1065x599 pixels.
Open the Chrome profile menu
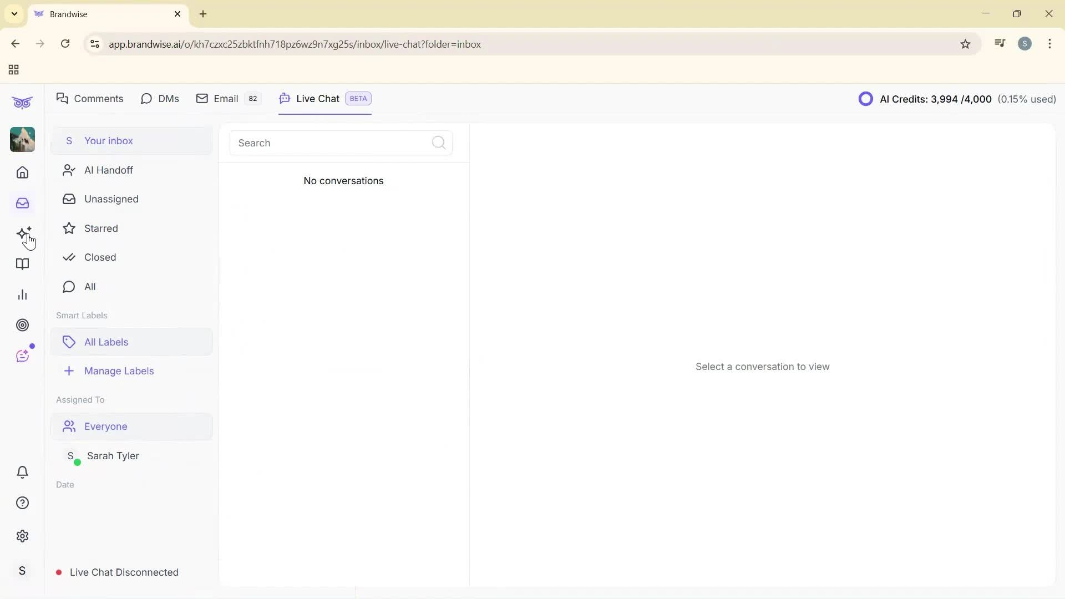[x=1025, y=44]
